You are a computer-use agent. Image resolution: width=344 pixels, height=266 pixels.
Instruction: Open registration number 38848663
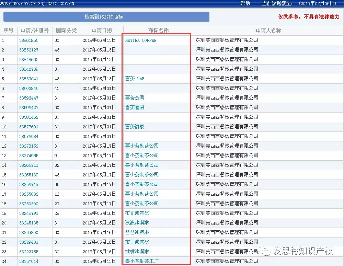pyautogui.click(x=29, y=60)
